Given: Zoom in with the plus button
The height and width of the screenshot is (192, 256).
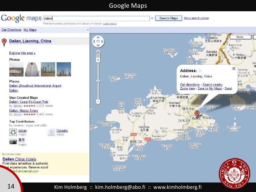Looking at the screenshot, I should 98,60.
